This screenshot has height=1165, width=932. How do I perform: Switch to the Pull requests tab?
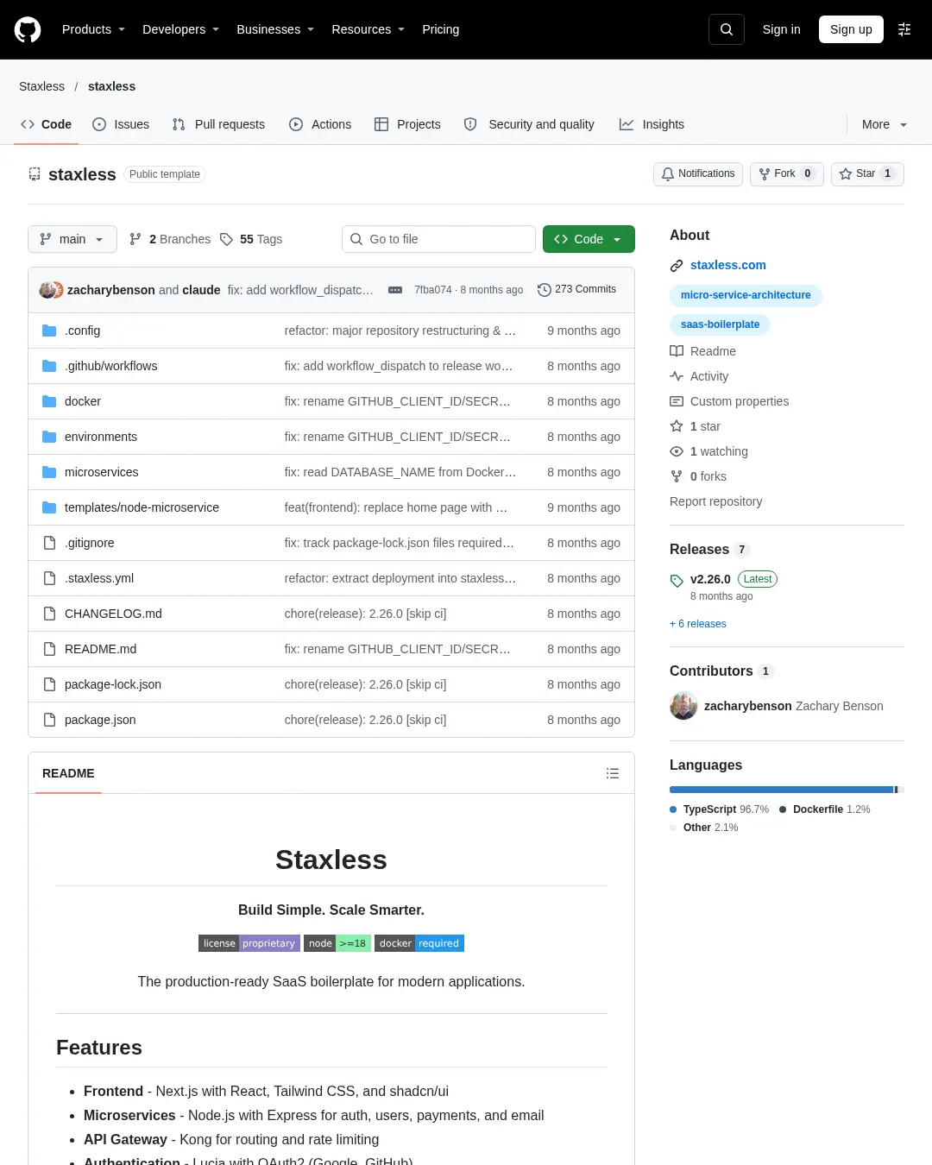pos(218,124)
